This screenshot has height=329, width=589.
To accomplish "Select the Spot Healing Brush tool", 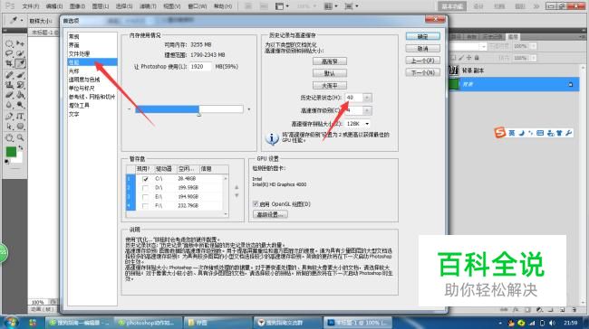I will click(x=9, y=75).
